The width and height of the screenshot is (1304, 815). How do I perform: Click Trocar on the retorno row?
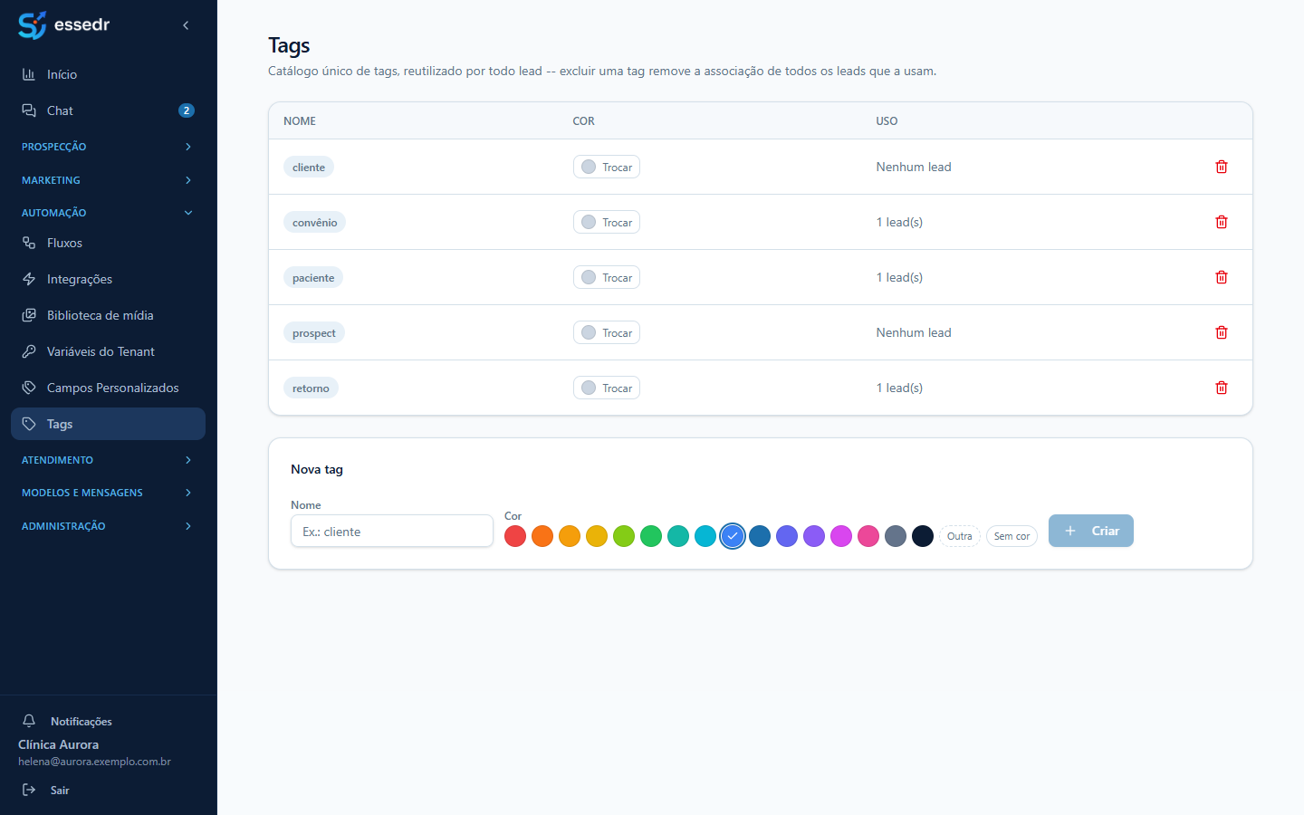click(x=607, y=388)
